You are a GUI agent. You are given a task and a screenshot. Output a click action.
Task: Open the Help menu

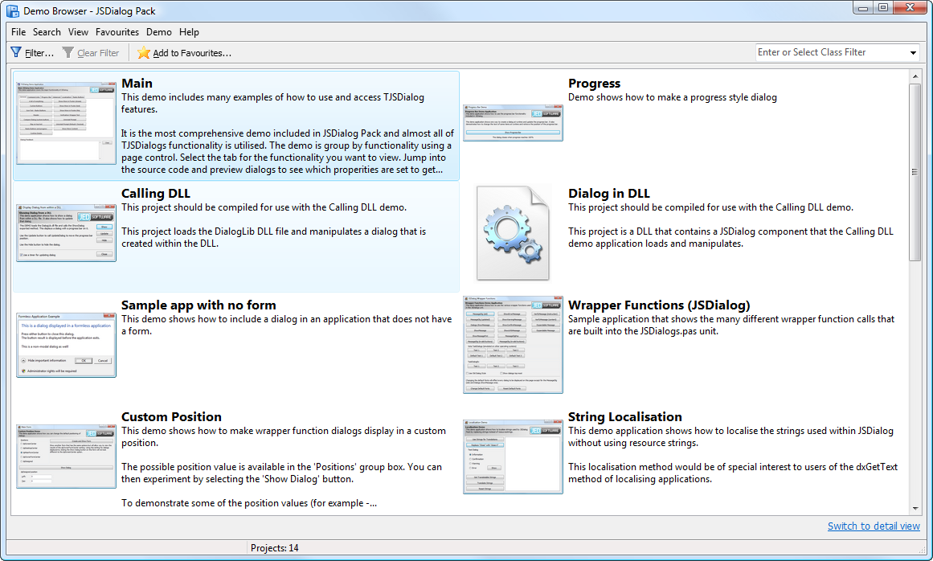pos(189,32)
